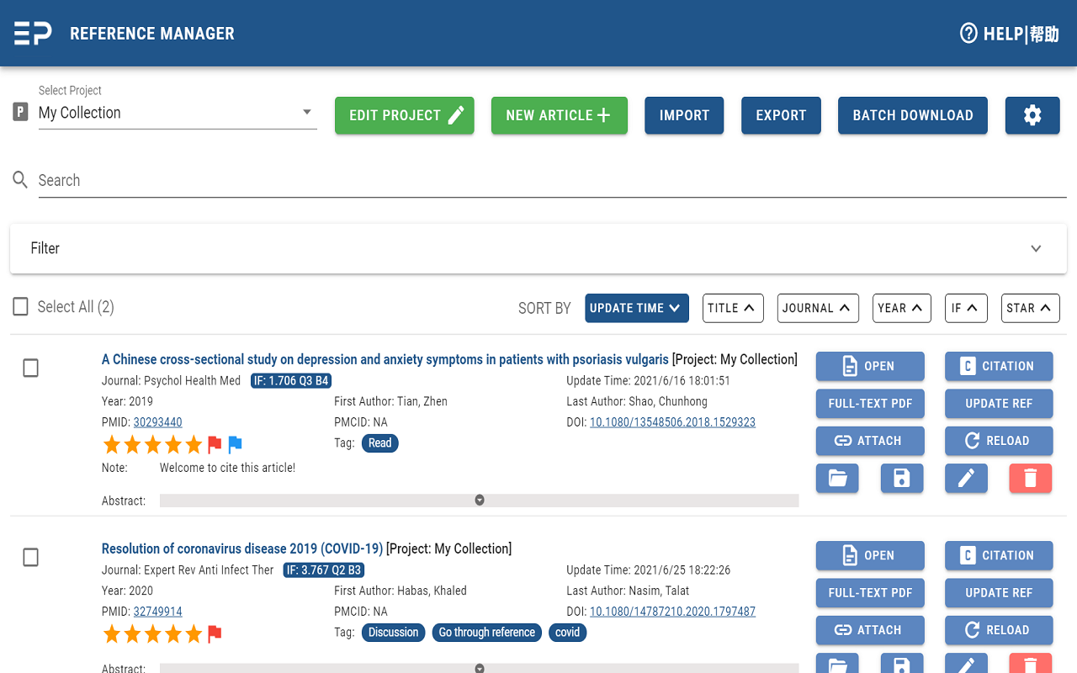Toggle blue flag on psoriasis article
Screen dimensions: 1077x673
pyautogui.click(x=236, y=444)
